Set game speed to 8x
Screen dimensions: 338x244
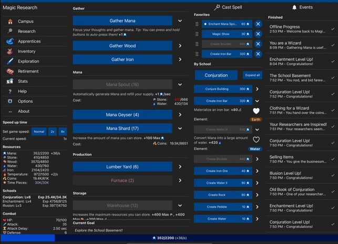point(63,132)
